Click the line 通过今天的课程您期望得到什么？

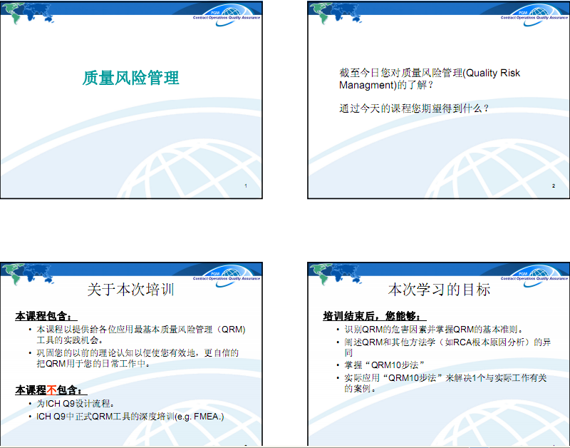[x=414, y=108]
